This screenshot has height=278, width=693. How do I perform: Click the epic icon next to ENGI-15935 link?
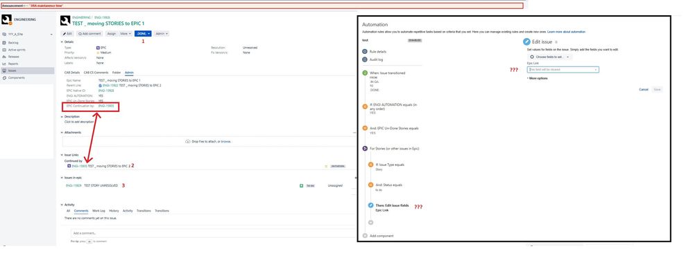click(x=69, y=166)
